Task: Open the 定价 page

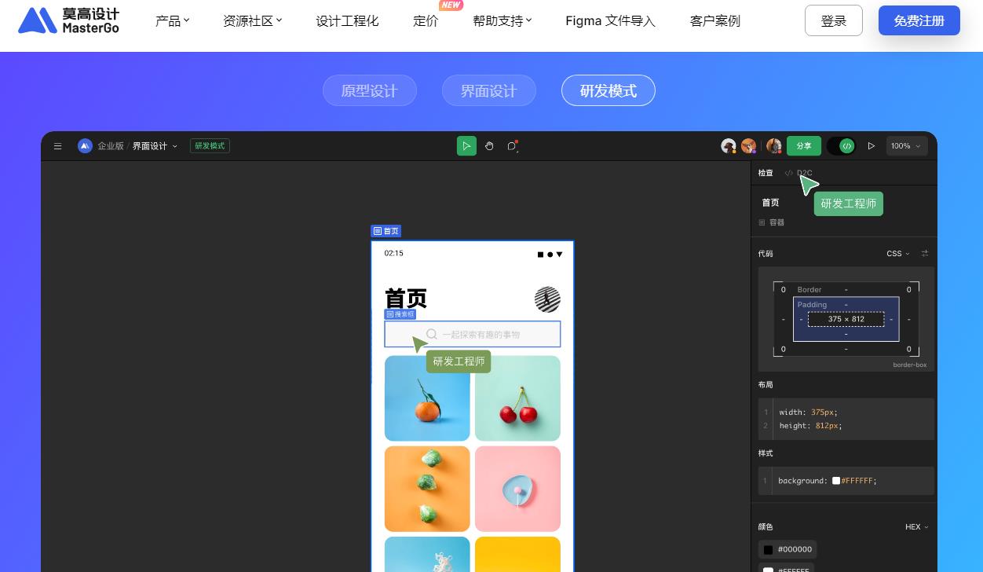Action: tap(426, 20)
